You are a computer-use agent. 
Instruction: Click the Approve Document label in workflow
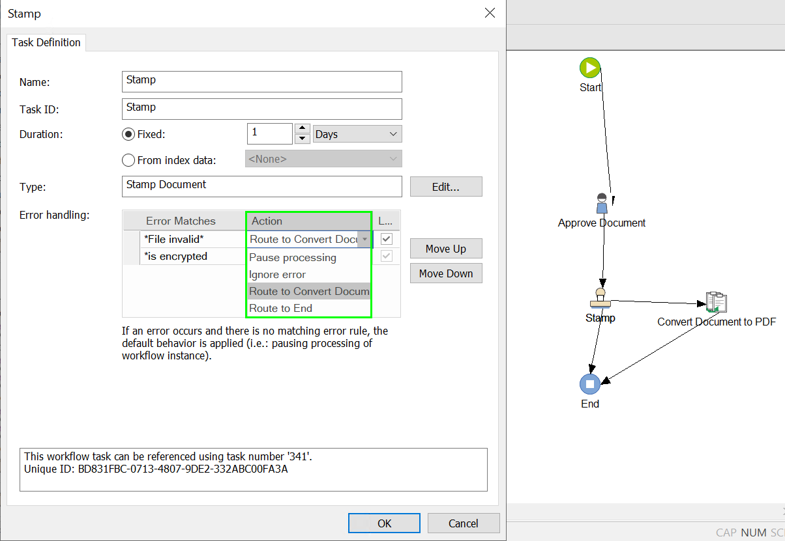tap(602, 223)
